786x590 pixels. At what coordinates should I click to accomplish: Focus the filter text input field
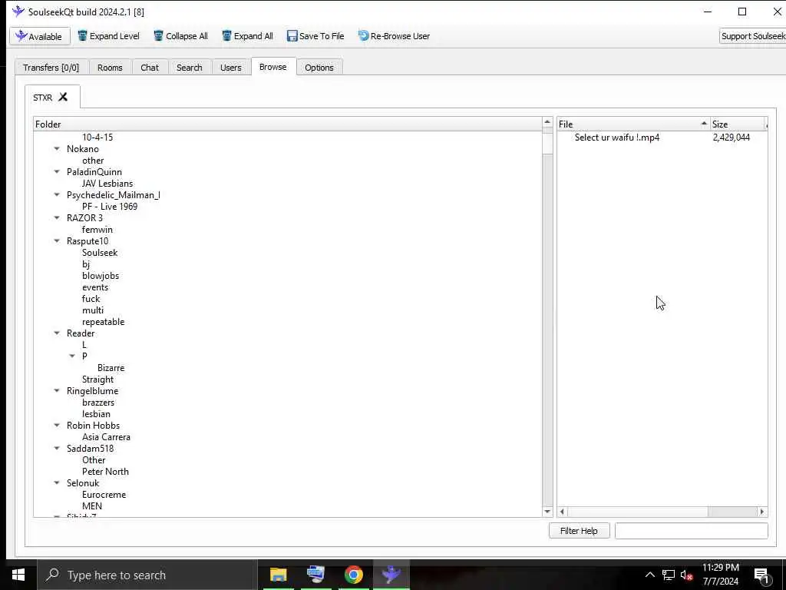coord(692,531)
